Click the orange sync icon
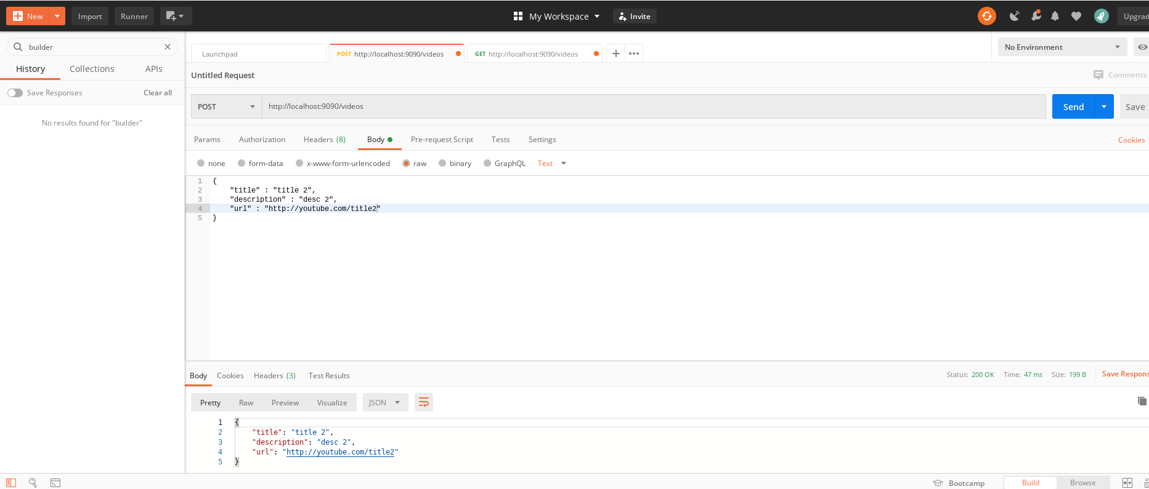Viewport: 1149px width, 489px height. click(x=986, y=17)
